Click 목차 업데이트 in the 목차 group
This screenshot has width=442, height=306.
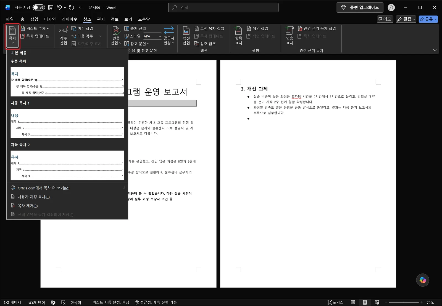[35, 36]
